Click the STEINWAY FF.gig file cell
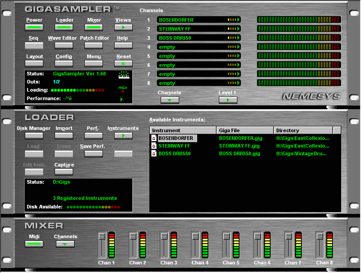This screenshot has width=361, height=273. click(x=239, y=146)
